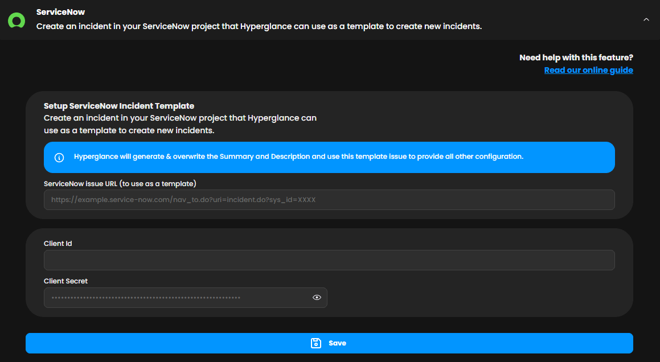Open the Read our online guide link

pyautogui.click(x=588, y=70)
